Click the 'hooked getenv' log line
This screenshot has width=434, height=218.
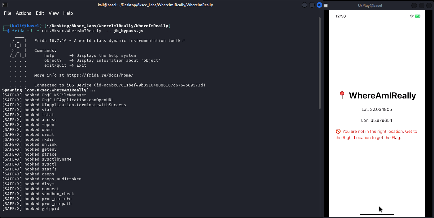(x=29, y=149)
